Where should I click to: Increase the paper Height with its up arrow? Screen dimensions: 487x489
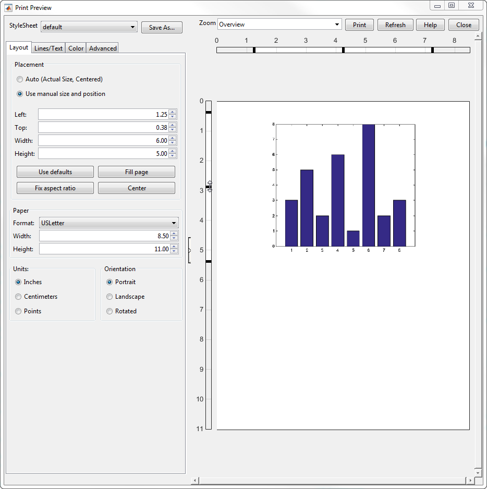coord(174,247)
